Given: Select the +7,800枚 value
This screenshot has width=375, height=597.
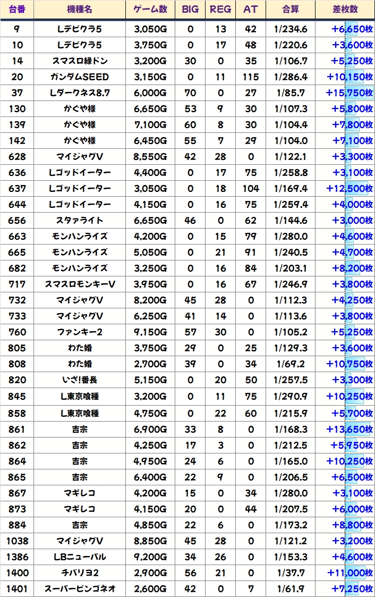Looking at the screenshot, I should point(352,125).
